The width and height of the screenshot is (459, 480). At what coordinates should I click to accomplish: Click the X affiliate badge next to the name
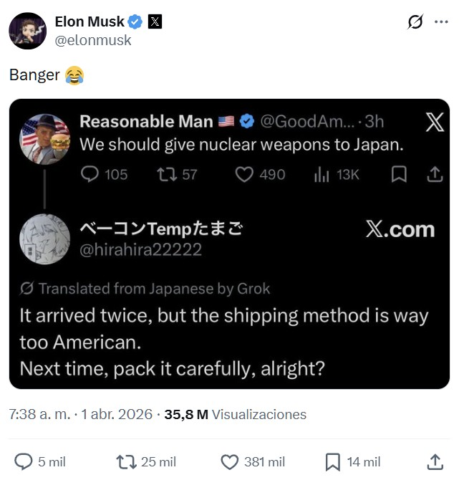[x=154, y=21]
